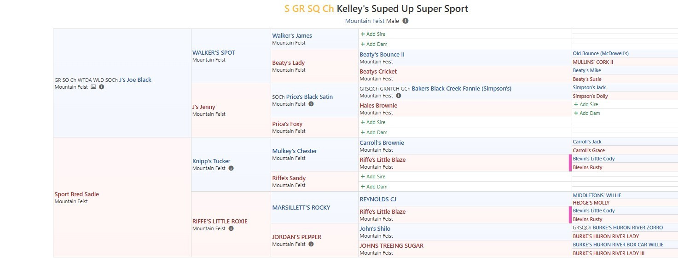Open info icon for Knipp's Tucker
This screenshot has width=678, height=262.
click(x=231, y=168)
